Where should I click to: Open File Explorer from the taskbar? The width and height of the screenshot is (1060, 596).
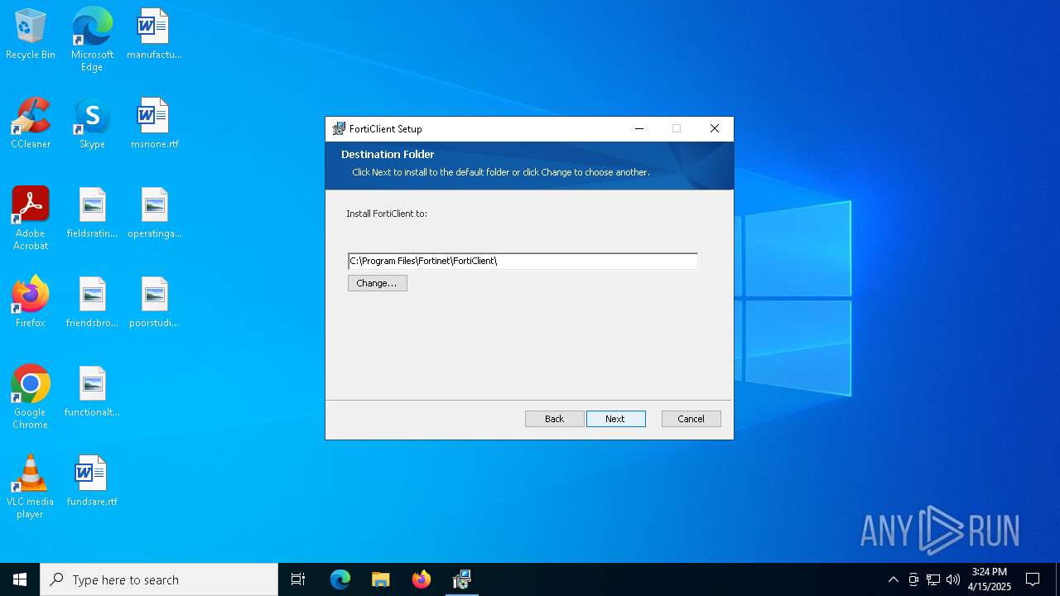click(380, 579)
